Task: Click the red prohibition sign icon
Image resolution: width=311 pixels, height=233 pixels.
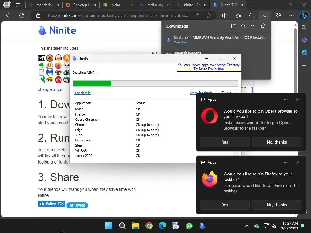Action: 58,80
